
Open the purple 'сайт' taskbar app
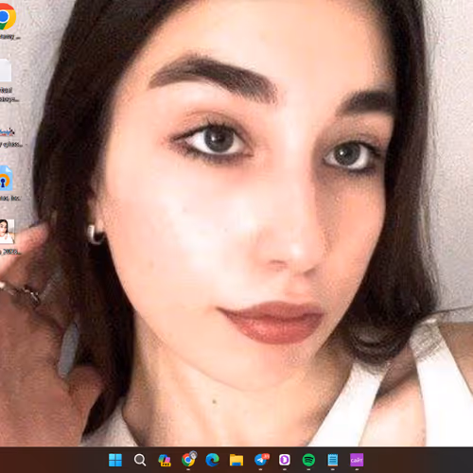(357, 460)
